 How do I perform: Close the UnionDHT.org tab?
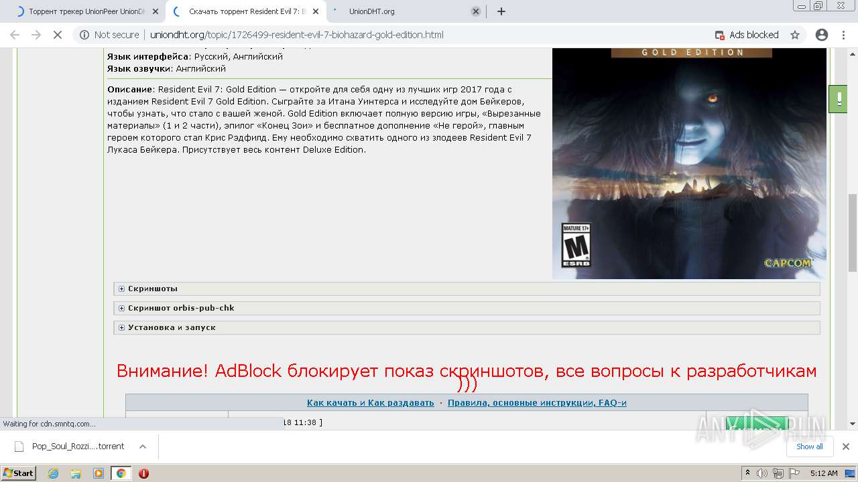(476, 11)
